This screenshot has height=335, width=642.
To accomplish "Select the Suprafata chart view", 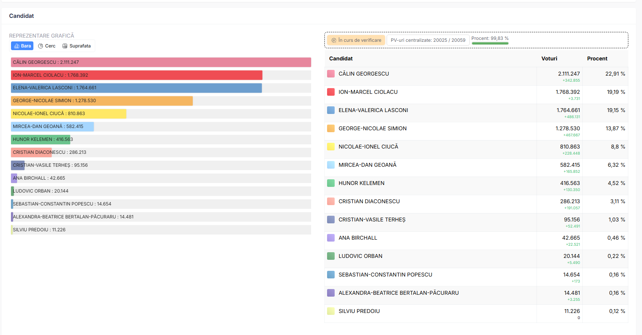I will [77, 46].
